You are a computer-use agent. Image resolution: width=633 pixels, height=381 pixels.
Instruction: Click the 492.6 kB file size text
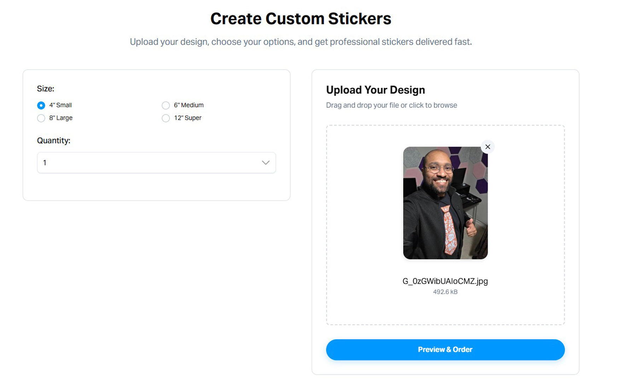(x=445, y=292)
